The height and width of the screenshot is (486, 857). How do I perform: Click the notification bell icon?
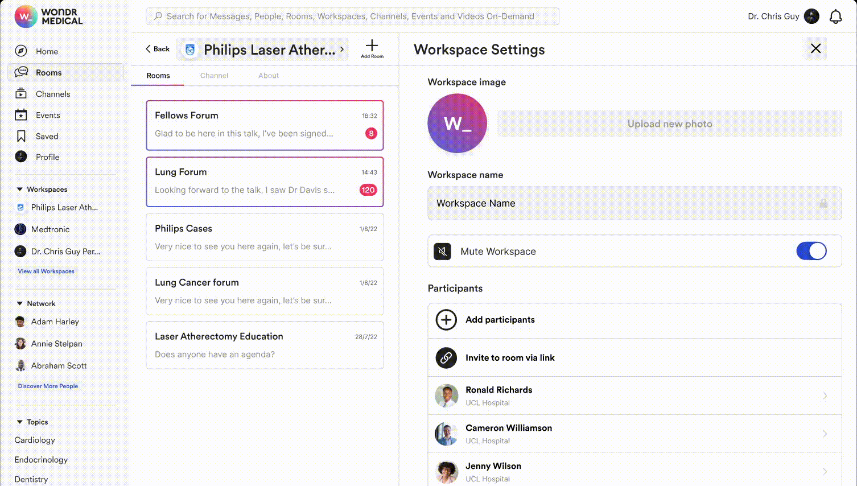coord(835,17)
